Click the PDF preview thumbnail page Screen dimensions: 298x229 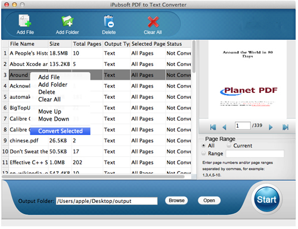(247, 79)
